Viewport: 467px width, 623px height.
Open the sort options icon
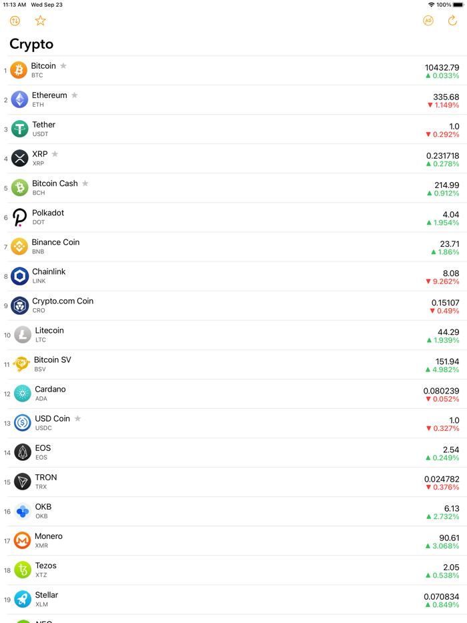(14, 21)
